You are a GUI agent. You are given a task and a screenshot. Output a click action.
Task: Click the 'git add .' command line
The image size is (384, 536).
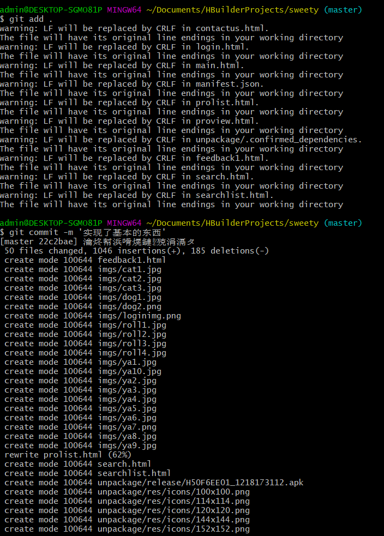coord(26,19)
